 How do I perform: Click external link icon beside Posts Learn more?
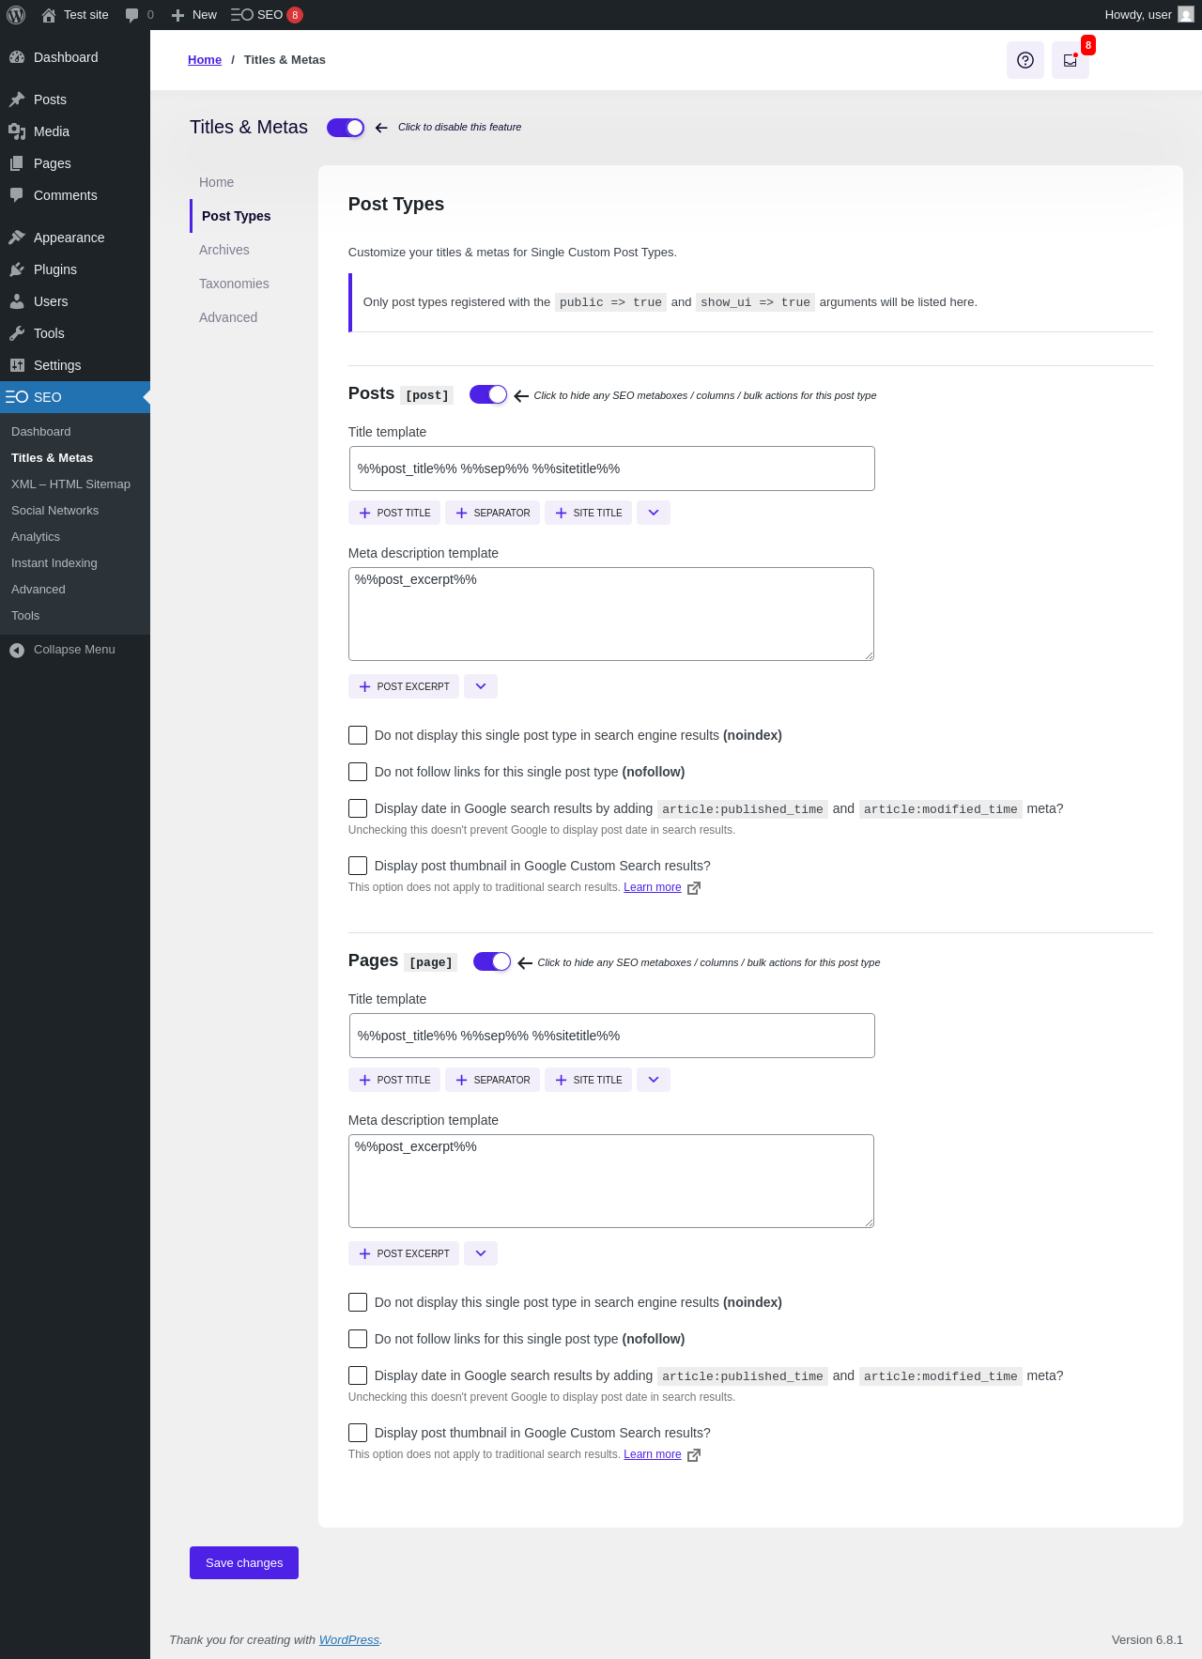pyautogui.click(x=694, y=888)
